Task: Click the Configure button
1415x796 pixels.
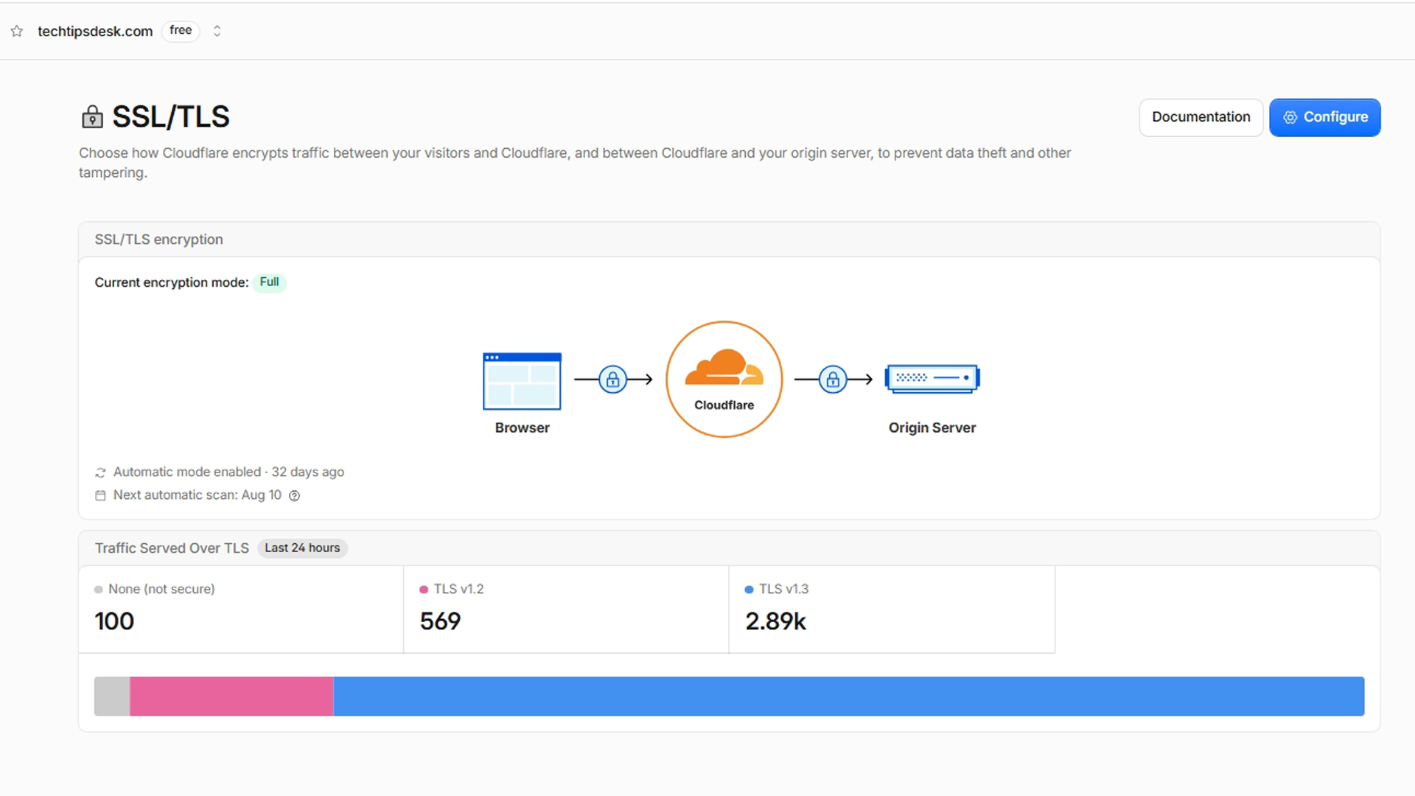Action: coord(1324,117)
